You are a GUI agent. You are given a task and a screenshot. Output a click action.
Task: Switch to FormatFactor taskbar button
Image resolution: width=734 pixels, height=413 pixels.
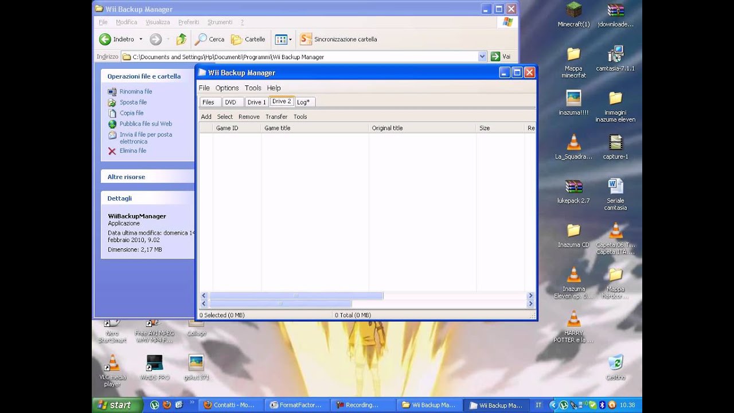[298, 405]
